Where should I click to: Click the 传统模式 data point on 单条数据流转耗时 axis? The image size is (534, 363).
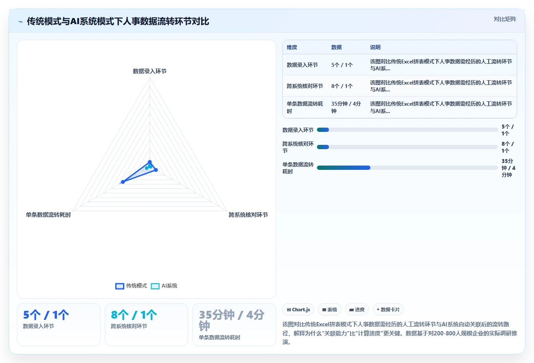(x=123, y=182)
